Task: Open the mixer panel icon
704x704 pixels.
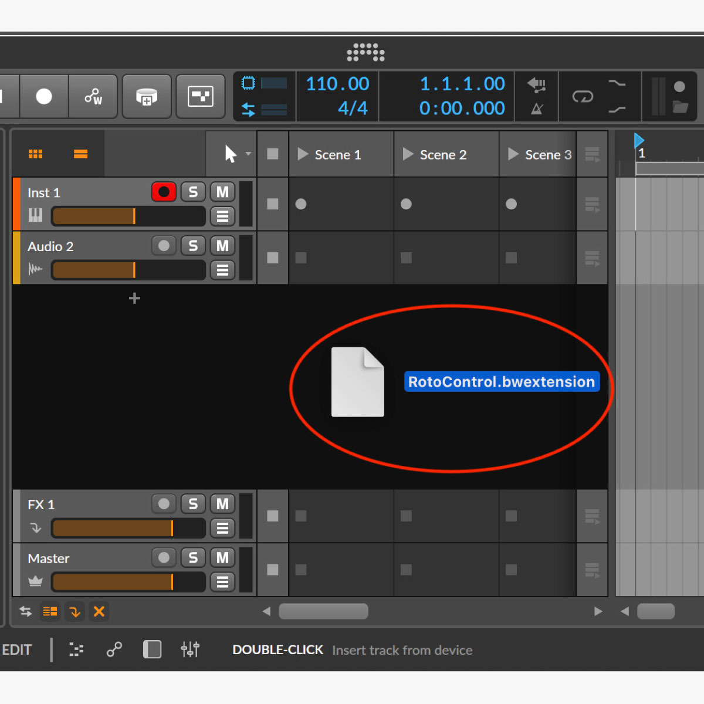Action: 190,649
